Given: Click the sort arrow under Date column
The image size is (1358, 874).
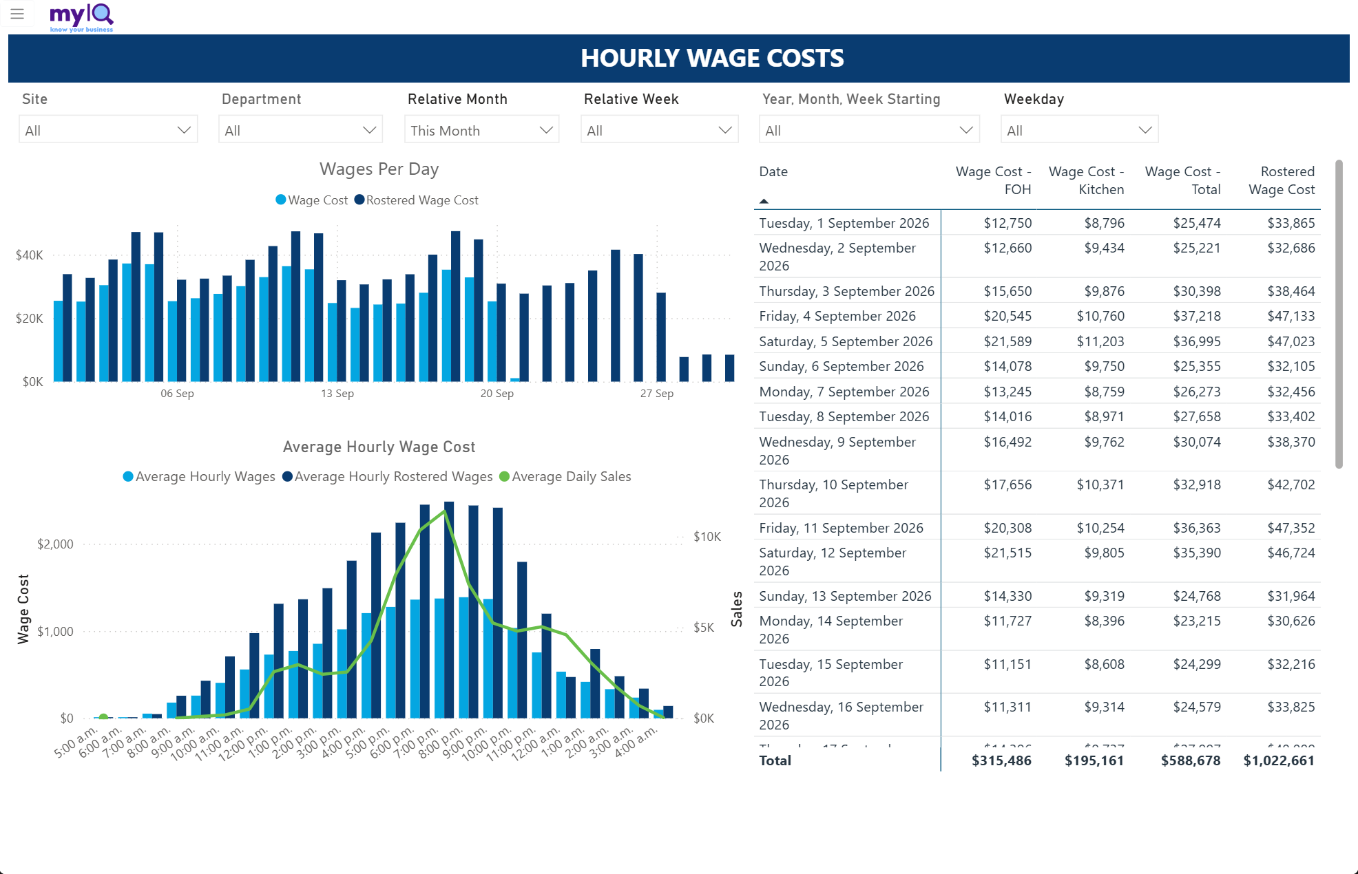Looking at the screenshot, I should click(764, 201).
